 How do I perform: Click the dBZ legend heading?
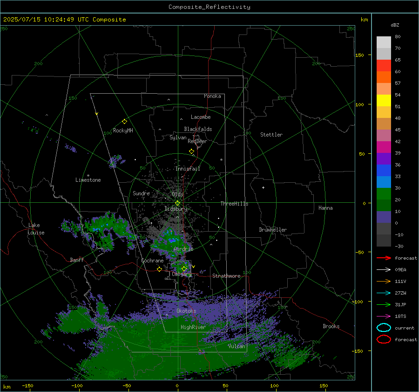tap(395, 25)
